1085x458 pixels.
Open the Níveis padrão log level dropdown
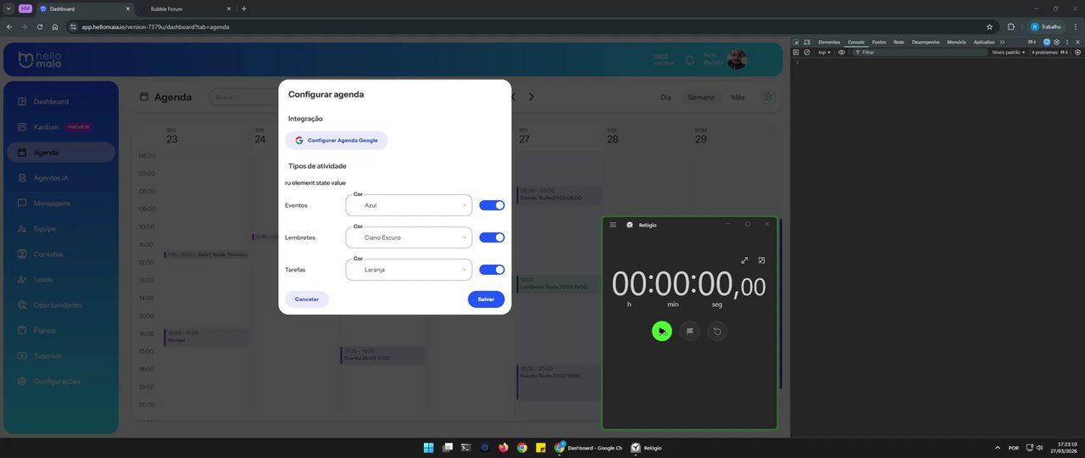(1009, 53)
